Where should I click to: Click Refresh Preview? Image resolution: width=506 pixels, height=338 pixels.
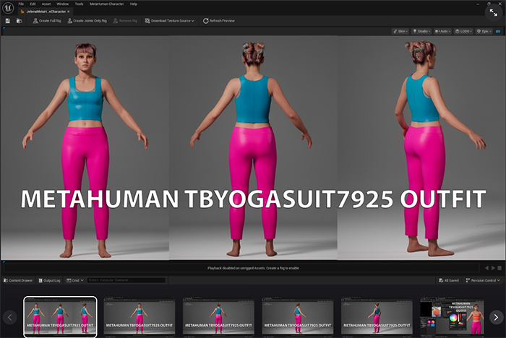(218, 21)
